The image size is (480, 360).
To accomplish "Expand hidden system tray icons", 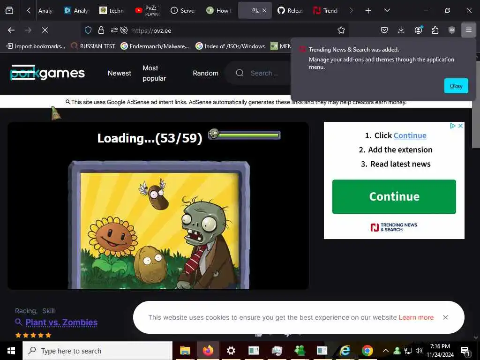I will [386, 351].
